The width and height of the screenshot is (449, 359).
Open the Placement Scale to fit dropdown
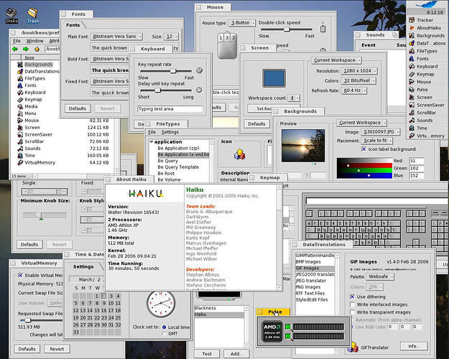pyautogui.click(x=377, y=141)
